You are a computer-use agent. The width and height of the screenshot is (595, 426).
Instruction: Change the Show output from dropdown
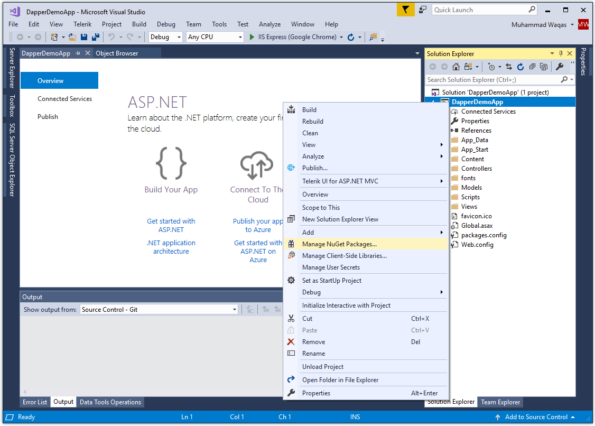159,309
